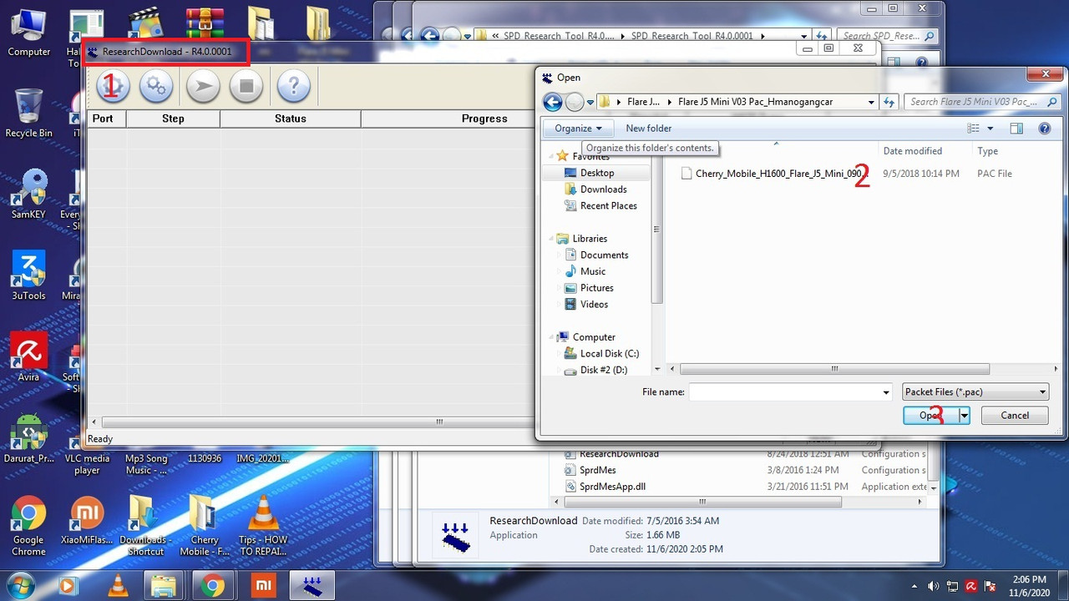Show hidden system tray icons arrow
1069x601 pixels.
(x=914, y=586)
